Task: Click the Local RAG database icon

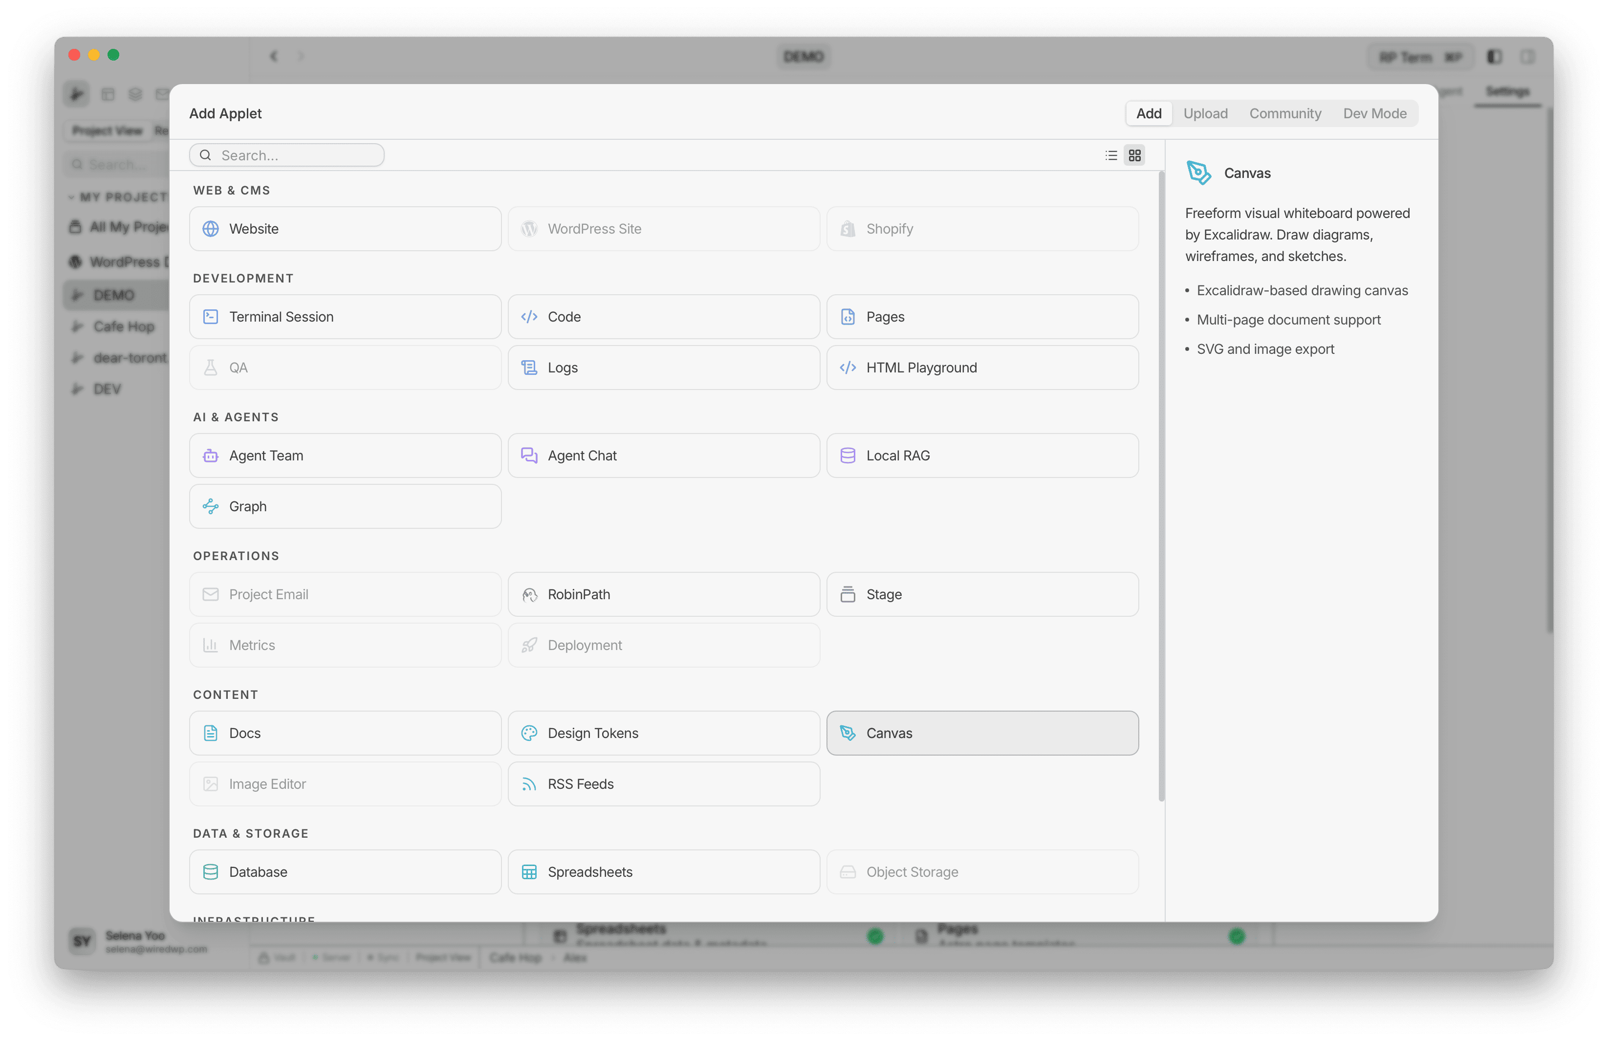Action: pyautogui.click(x=848, y=455)
